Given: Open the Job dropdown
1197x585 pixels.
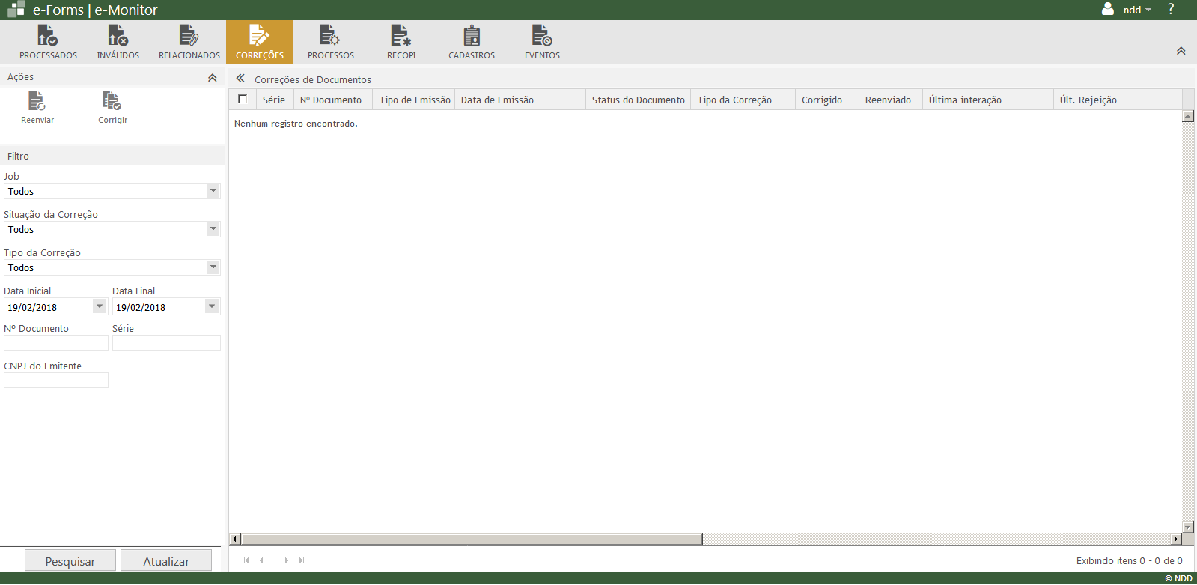Looking at the screenshot, I should click(213, 191).
